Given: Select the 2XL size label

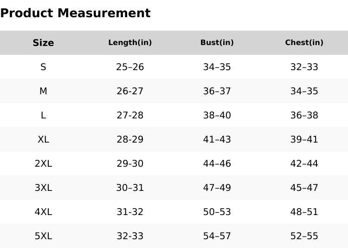Looking at the screenshot, I should (43, 163).
